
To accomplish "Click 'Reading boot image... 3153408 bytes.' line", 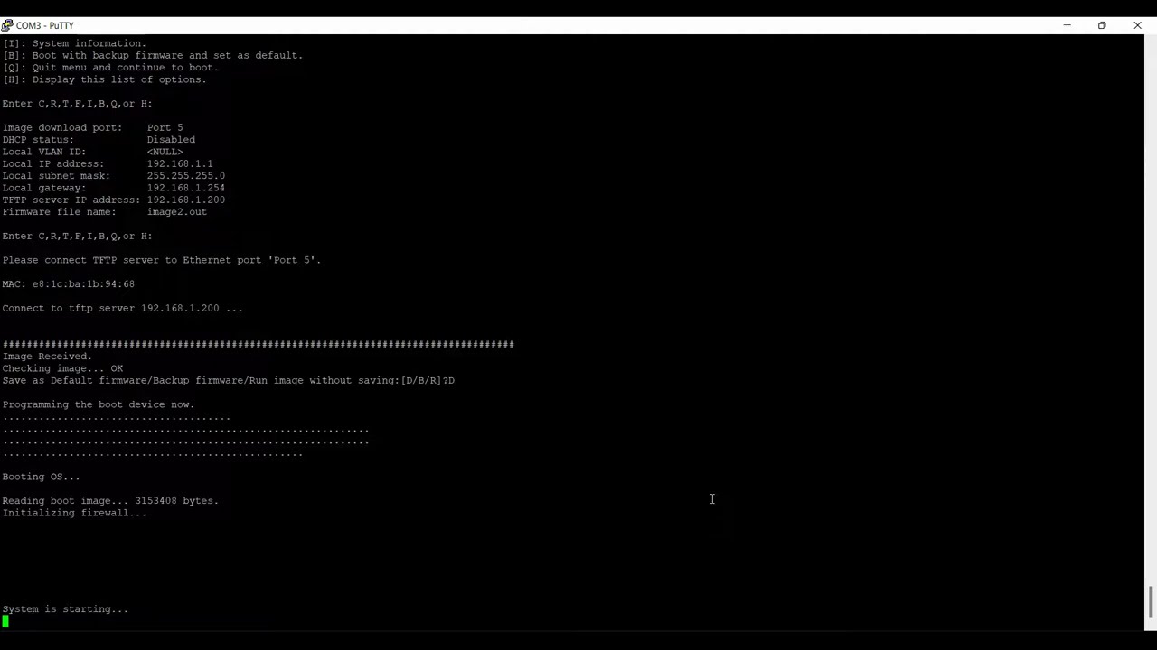I will [x=110, y=501].
